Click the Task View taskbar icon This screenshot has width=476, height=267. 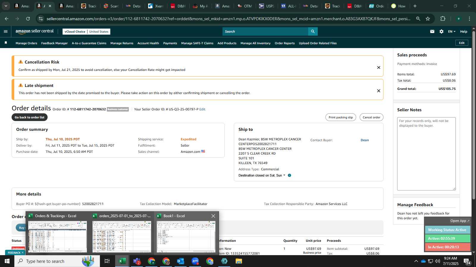coord(107,261)
